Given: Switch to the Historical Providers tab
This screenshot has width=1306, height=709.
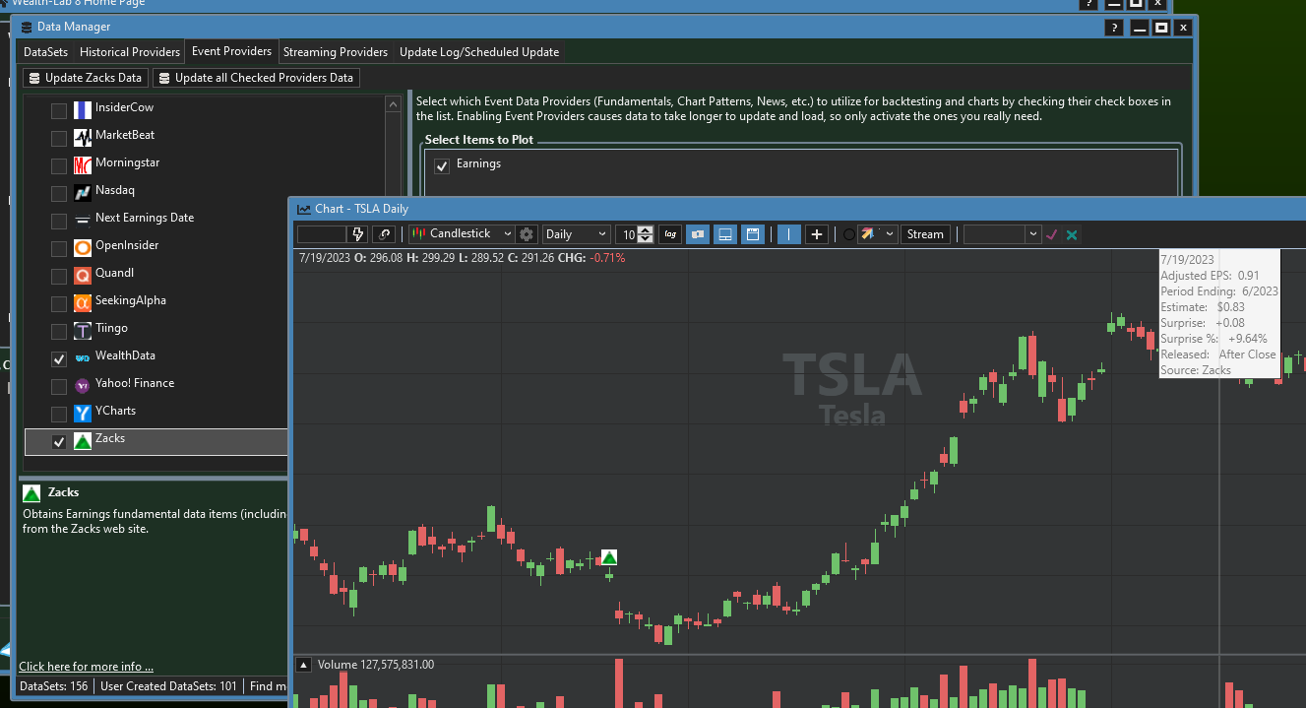Looking at the screenshot, I should (x=130, y=52).
